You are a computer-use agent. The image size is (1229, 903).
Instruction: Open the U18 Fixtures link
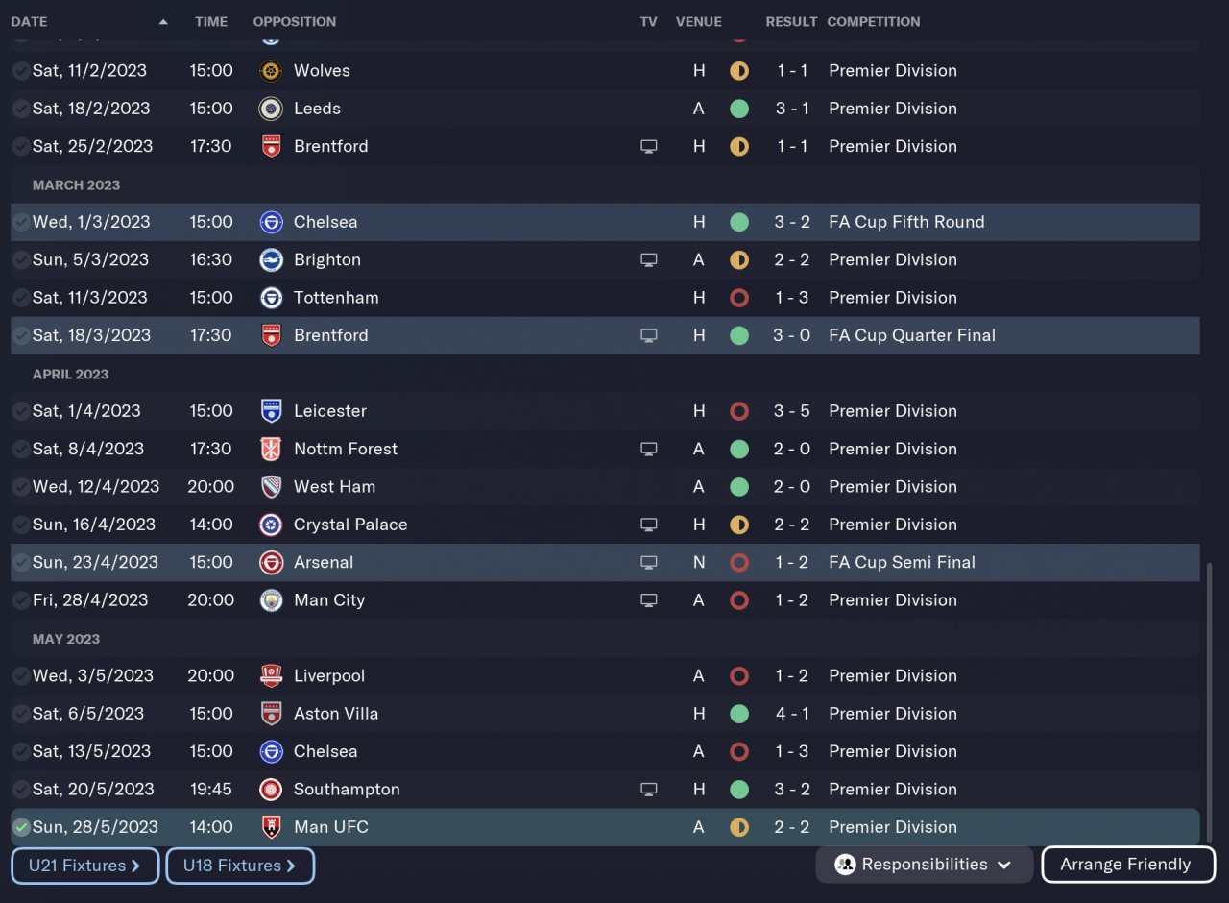240,866
